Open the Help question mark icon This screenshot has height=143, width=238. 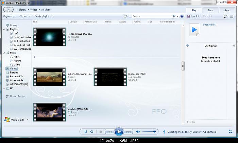pyautogui.click(x=182, y=16)
